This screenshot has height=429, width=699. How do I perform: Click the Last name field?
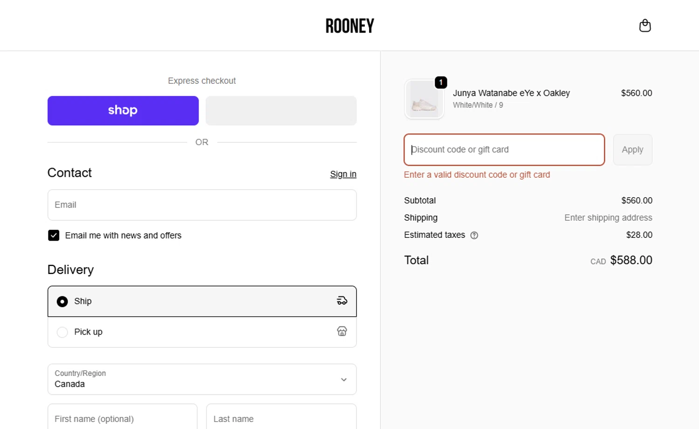pyautogui.click(x=281, y=417)
